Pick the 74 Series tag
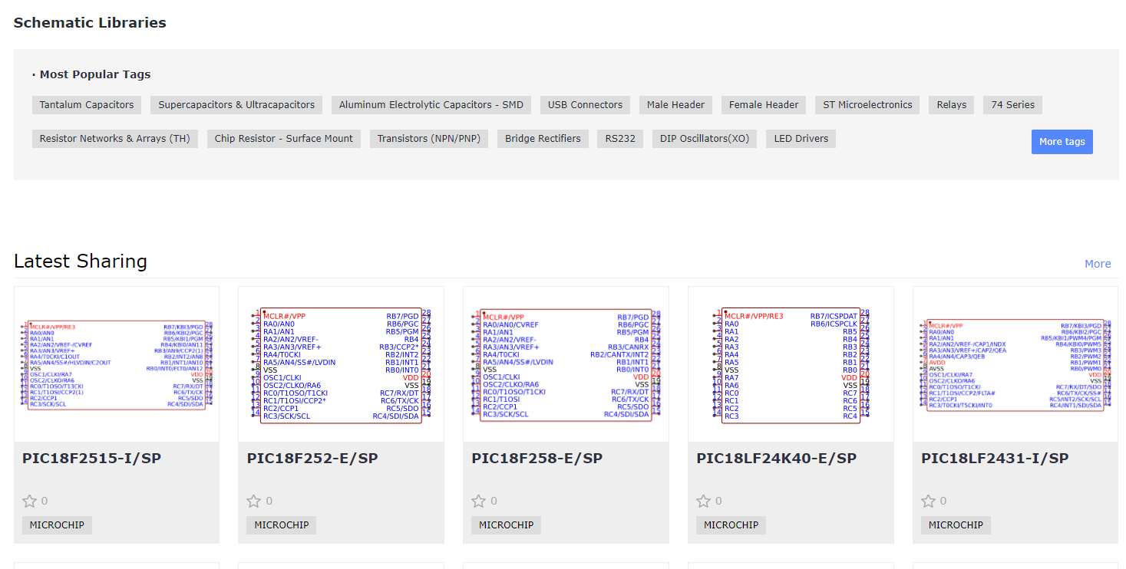Screen dimensions: 1126x569 (1012, 105)
